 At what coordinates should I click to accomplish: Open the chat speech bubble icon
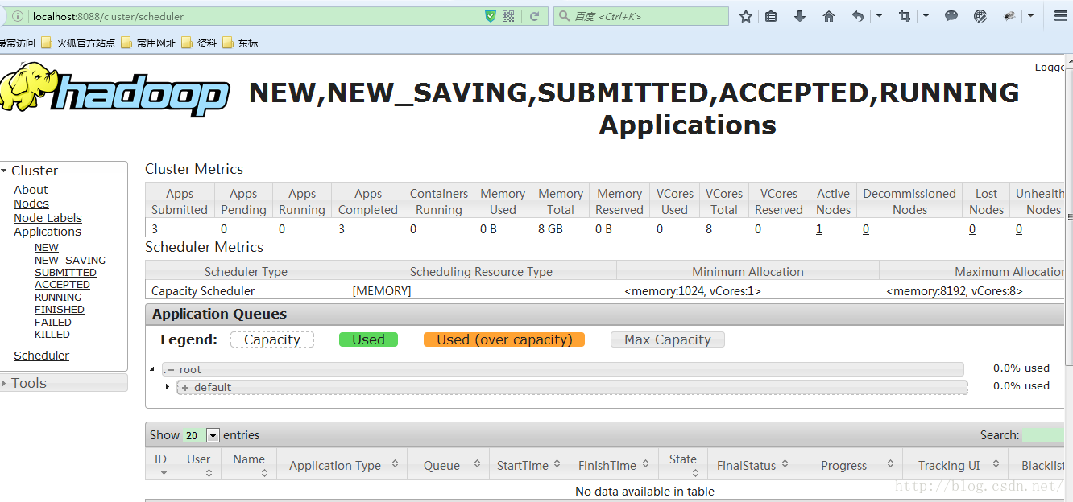[951, 16]
